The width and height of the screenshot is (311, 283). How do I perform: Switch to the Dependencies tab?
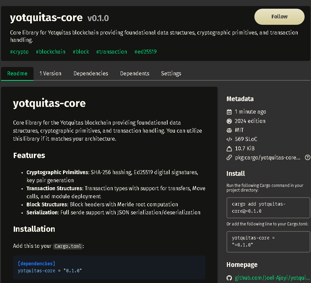pos(91,74)
